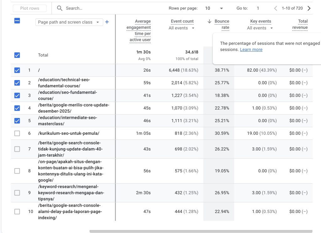Go to the next page of rows

[309, 8]
